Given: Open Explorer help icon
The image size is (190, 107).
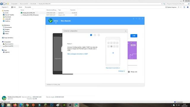Looking at the screenshot, I should click(x=188, y=7).
